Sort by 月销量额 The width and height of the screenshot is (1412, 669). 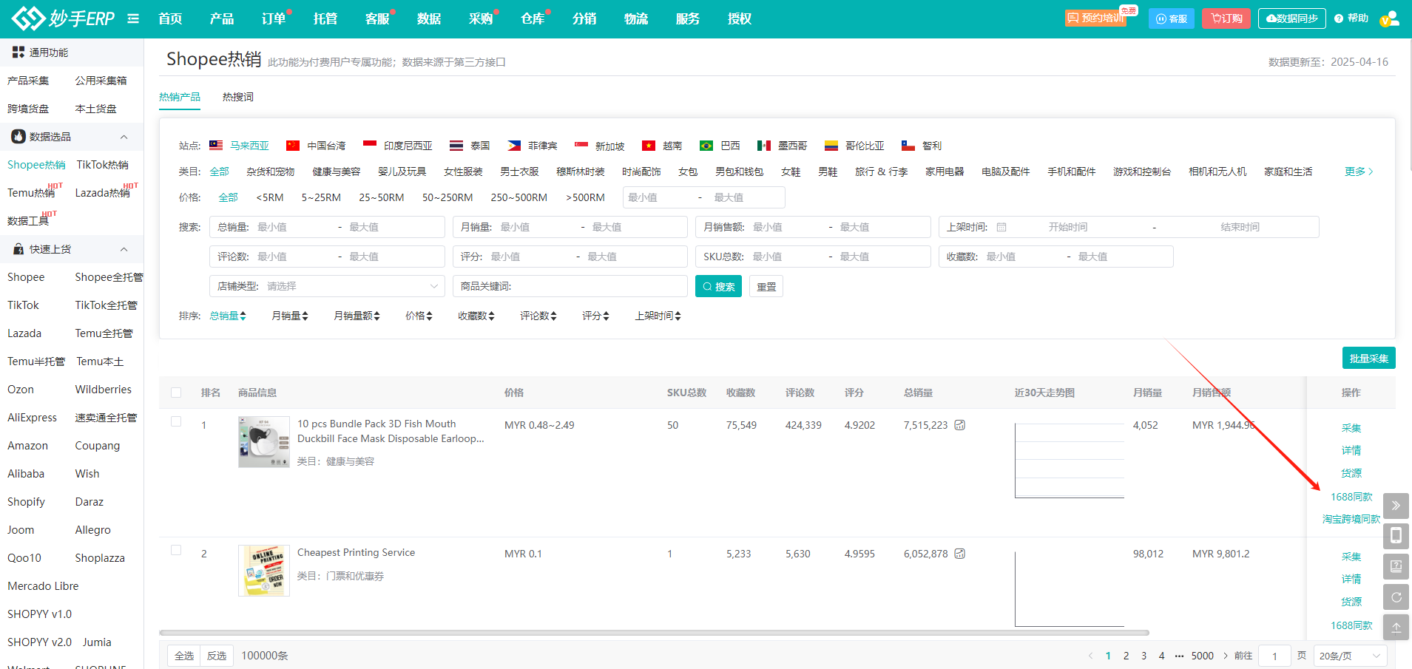point(357,316)
